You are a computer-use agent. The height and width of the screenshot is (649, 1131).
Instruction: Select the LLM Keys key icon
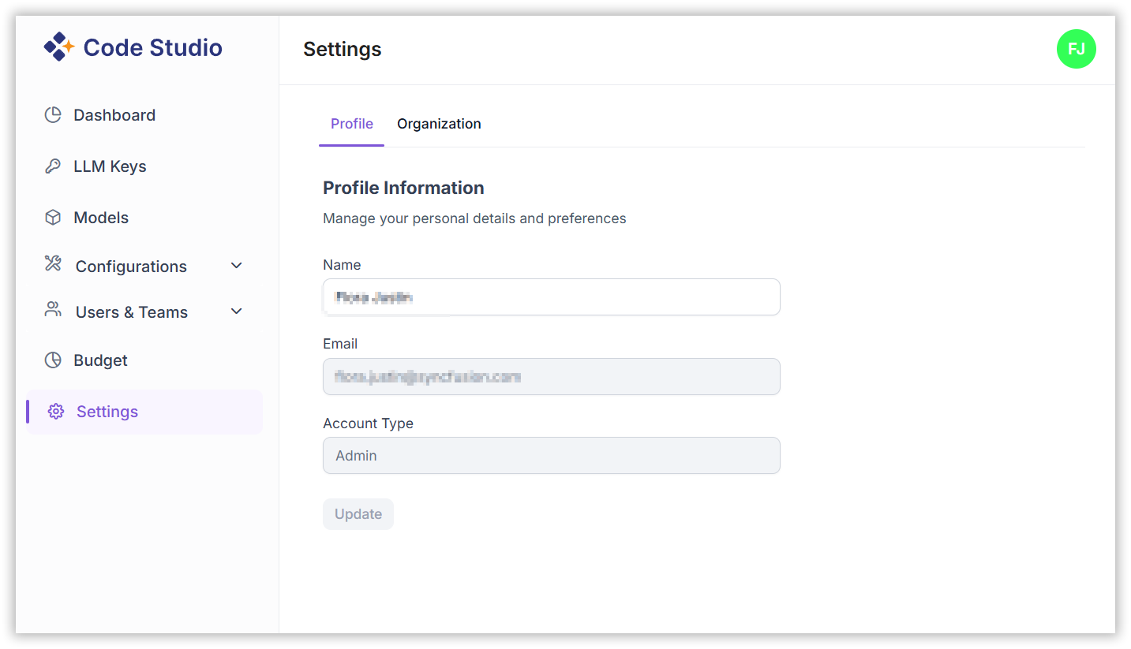(x=52, y=166)
